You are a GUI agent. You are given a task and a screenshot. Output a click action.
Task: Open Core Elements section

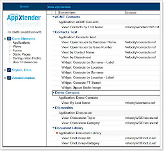[x=24, y=39]
